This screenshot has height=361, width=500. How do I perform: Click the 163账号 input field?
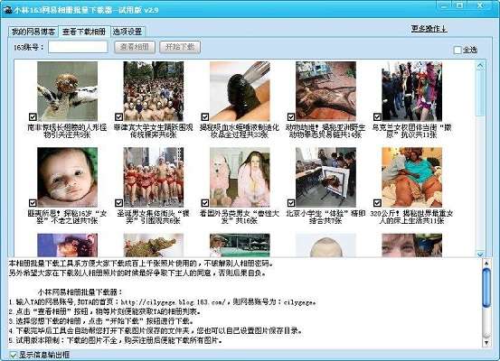78,47
